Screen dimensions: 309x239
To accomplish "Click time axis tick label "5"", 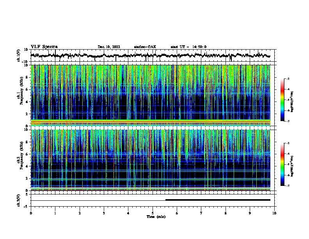I will click(153, 213).
